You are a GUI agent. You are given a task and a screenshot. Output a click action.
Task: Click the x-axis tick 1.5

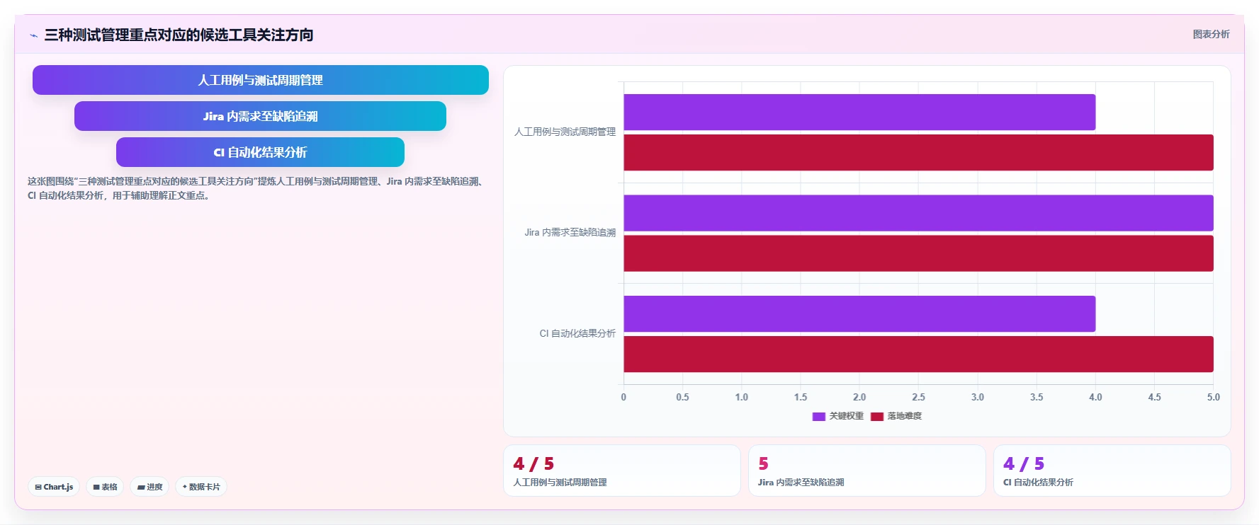801,397
